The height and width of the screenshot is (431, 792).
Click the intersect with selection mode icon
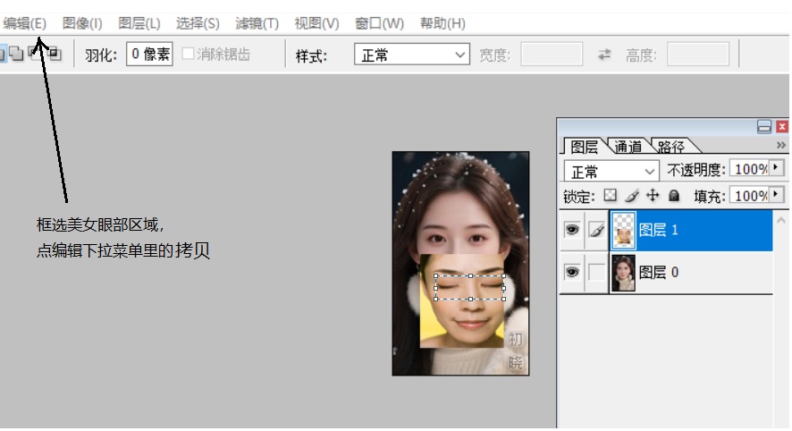(55, 55)
